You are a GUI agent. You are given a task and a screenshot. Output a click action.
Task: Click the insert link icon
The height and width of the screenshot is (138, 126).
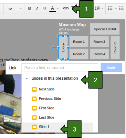tap(66, 8)
